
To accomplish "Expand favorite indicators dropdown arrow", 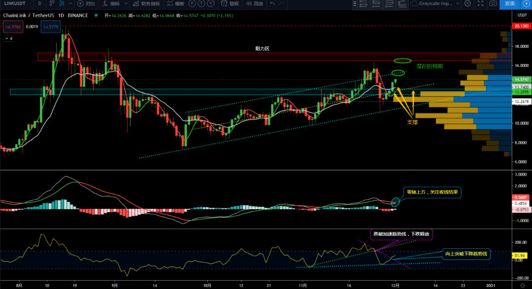I will (x=126, y=3).
